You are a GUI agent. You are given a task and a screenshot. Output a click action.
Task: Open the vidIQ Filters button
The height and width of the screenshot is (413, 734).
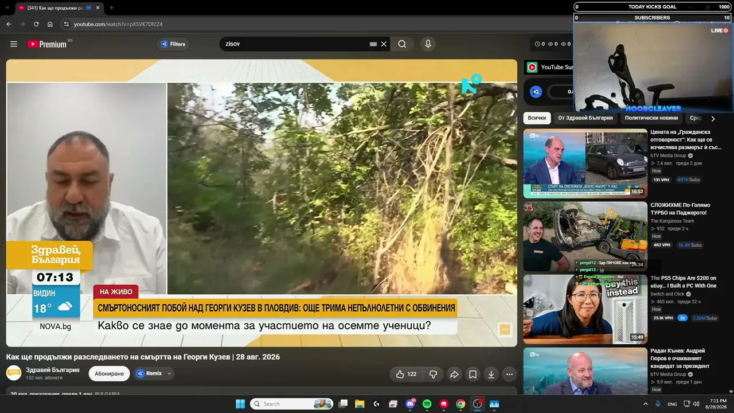click(173, 44)
